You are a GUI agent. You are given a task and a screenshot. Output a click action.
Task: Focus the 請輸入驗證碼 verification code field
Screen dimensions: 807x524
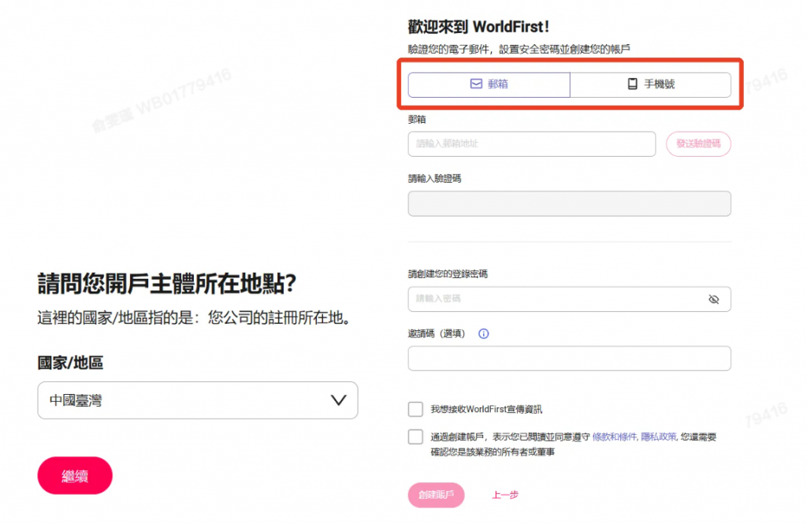tap(569, 204)
